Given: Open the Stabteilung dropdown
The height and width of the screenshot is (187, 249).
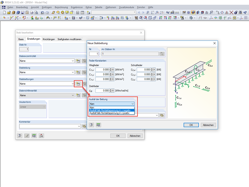Looking at the screenshot, I should [x=73, y=73].
